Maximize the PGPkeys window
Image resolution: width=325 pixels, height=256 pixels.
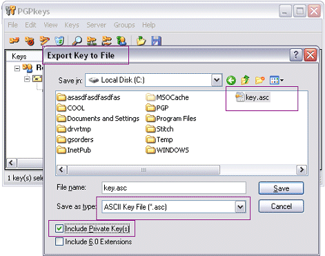tap(299, 11)
